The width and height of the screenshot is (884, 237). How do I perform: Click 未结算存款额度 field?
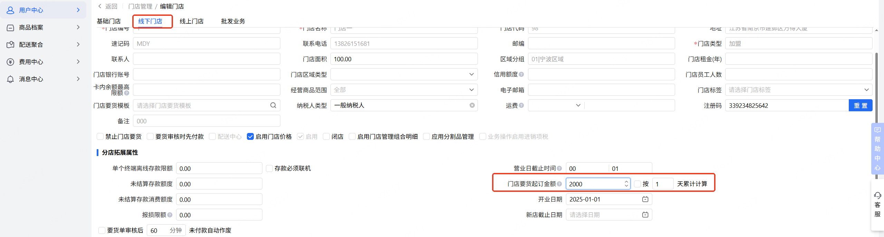(219, 184)
